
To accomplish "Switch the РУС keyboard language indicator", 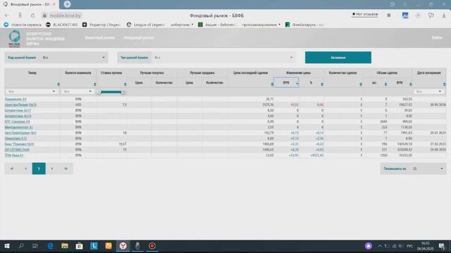I will 410,246.
